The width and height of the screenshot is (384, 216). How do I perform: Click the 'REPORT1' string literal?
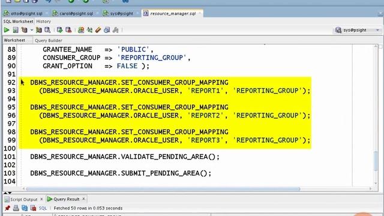click(205, 91)
